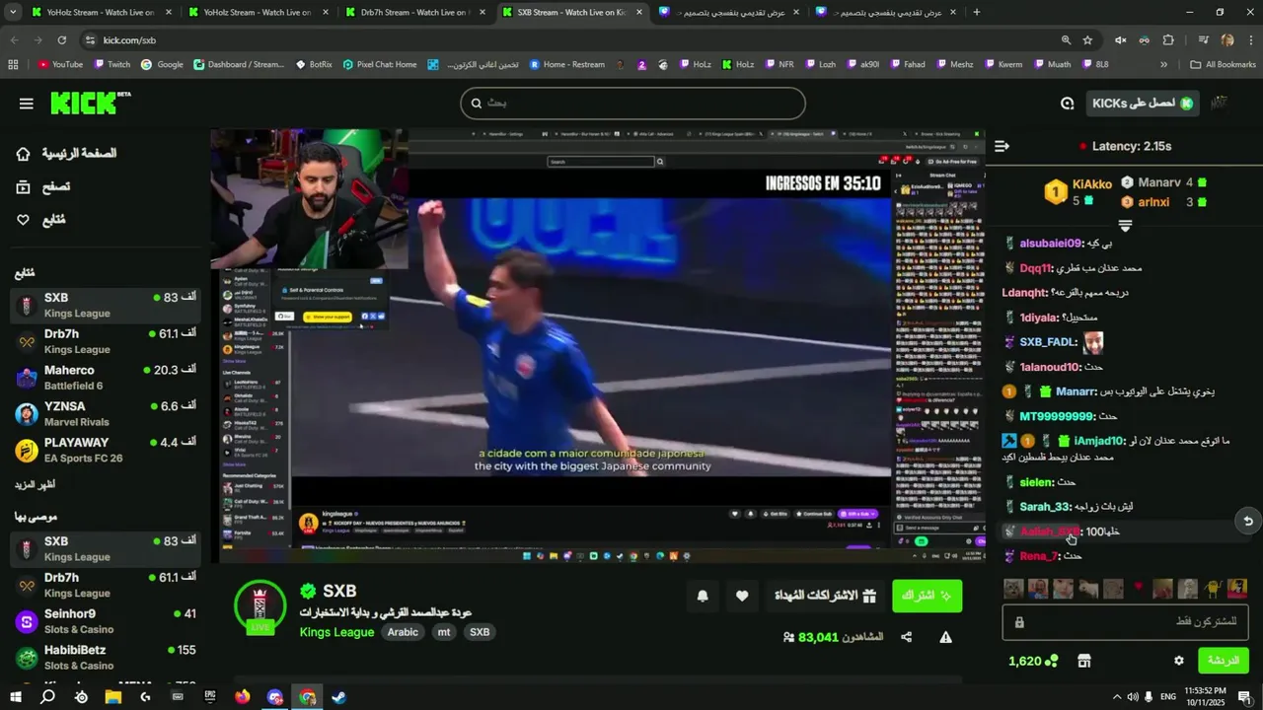Click the Manarr username in chat
The height and width of the screenshot is (710, 1263).
tap(1077, 391)
